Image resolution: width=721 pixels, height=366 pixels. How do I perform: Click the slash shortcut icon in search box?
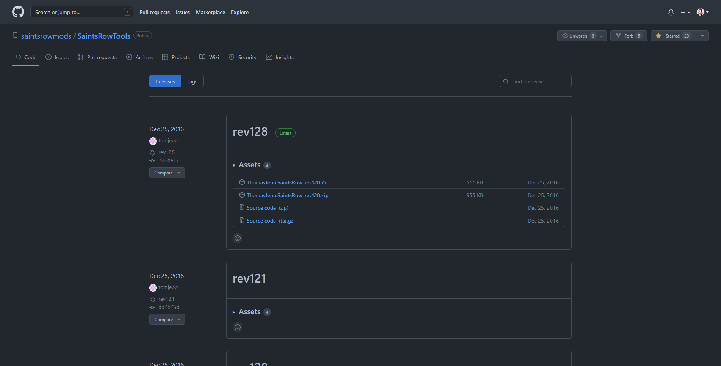127,12
